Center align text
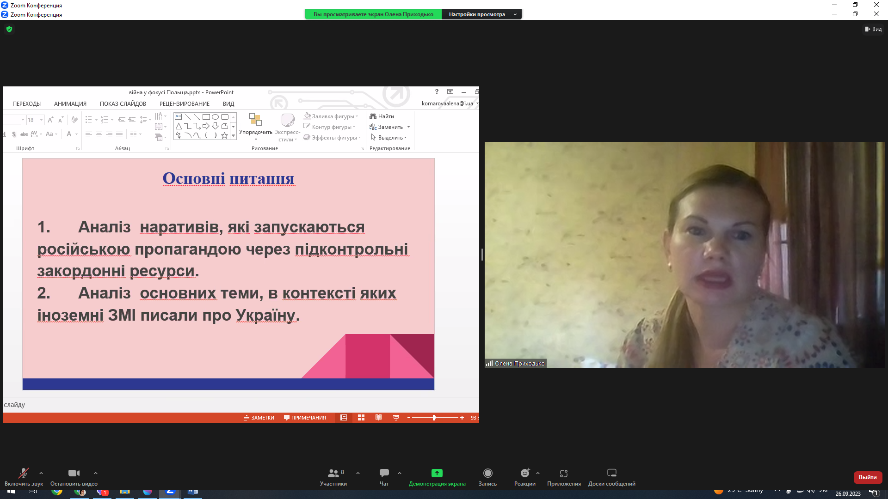Image resolution: width=888 pixels, height=499 pixels. pyautogui.click(x=99, y=134)
